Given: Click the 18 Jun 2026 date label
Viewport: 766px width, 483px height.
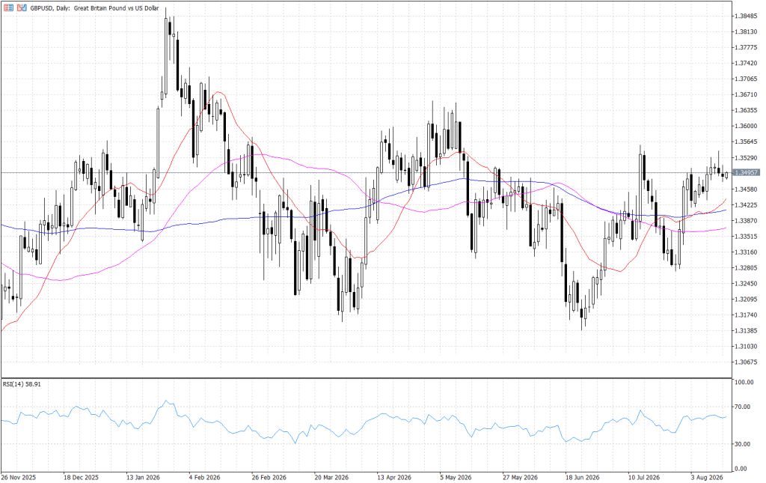Looking at the screenshot, I should (x=582, y=477).
